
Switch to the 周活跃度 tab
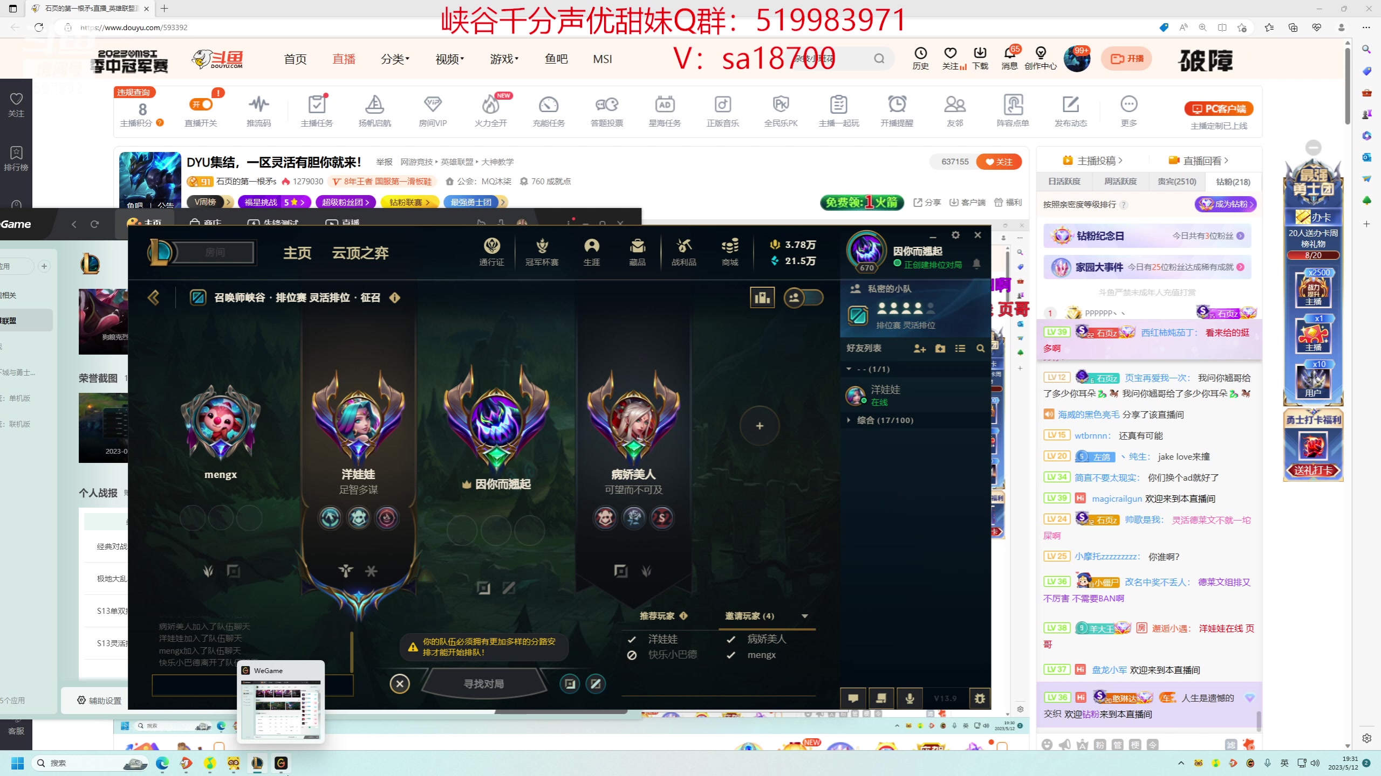point(1120,182)
